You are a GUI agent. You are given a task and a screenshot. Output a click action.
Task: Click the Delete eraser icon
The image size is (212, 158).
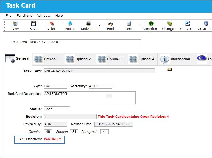click(52, 23)
